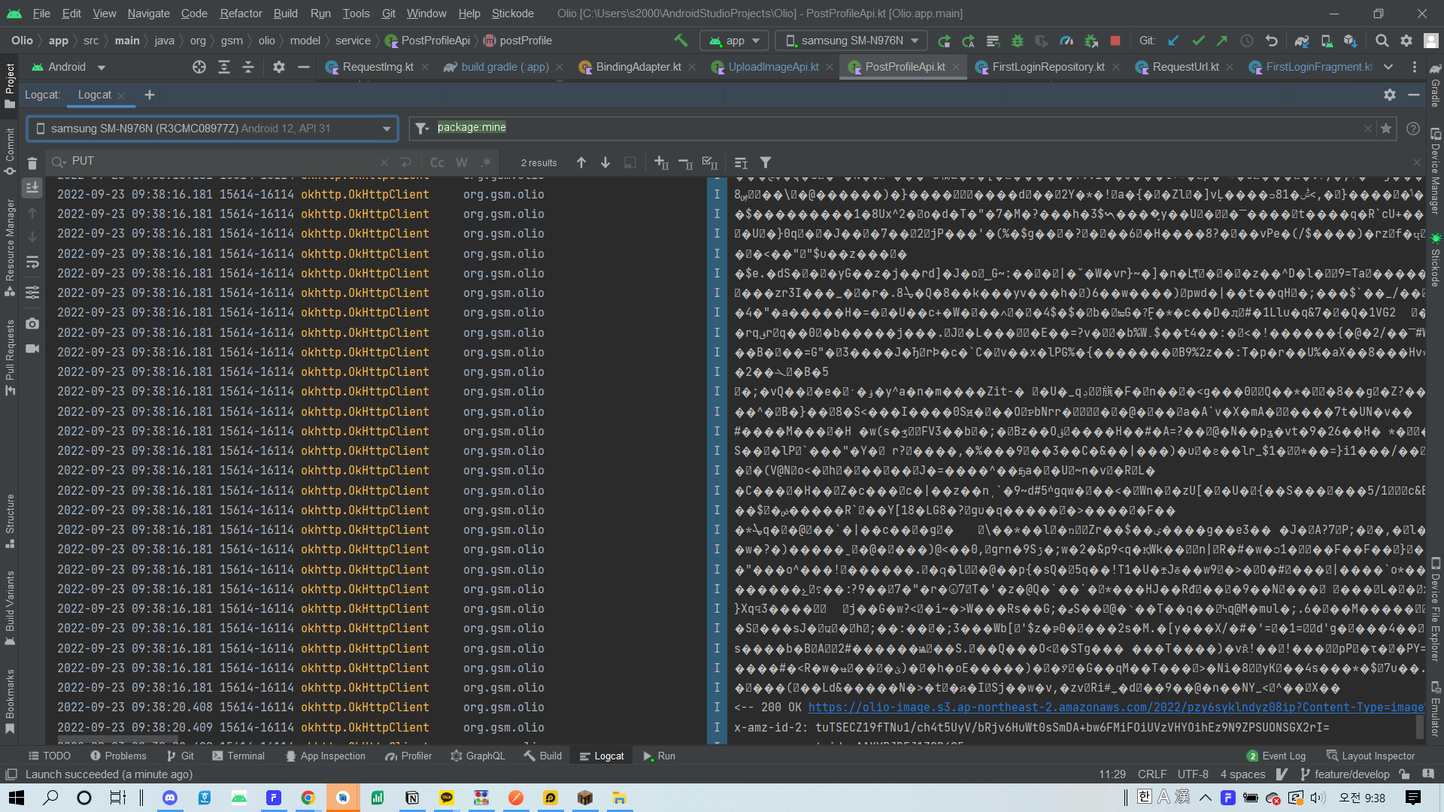Start a screen recording with the video camera icon
1444x812 pixels.
[32, 349]
